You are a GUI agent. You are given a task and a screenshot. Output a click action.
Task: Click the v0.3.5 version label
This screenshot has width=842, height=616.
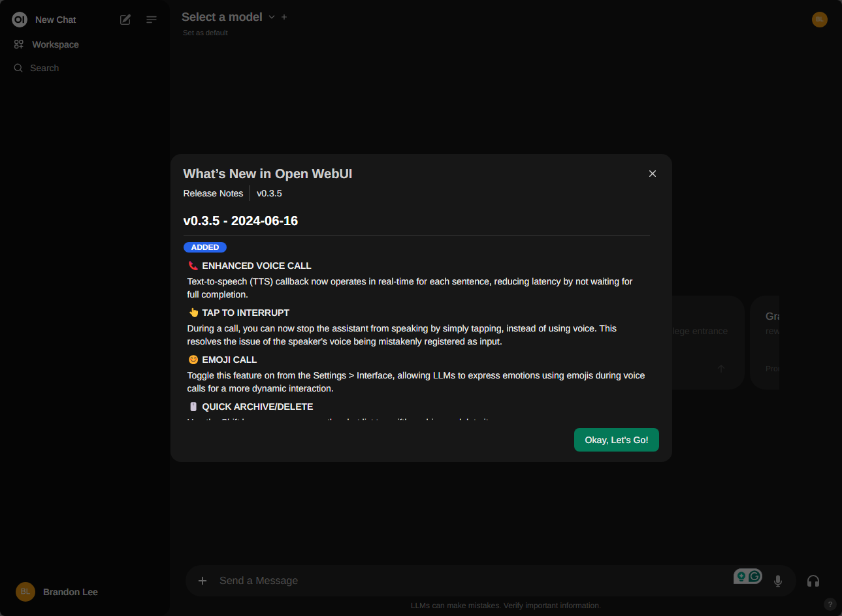269,193
